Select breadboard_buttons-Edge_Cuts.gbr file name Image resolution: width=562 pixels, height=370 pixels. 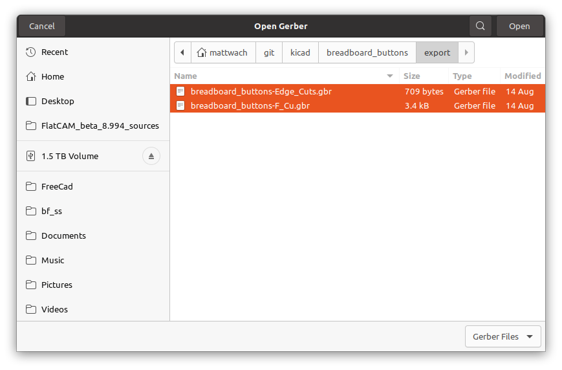[x=261, y=91]
